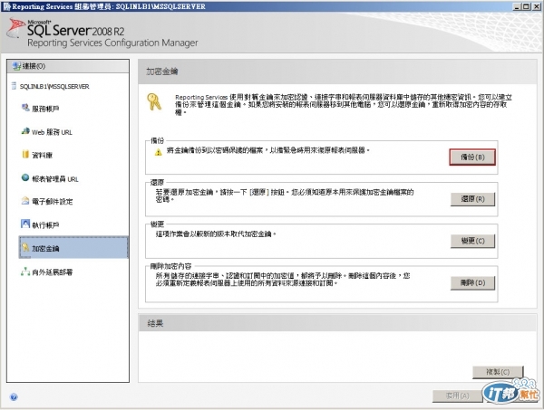
Task: Click the 複製(C) copy button
Action: (498, 372)
